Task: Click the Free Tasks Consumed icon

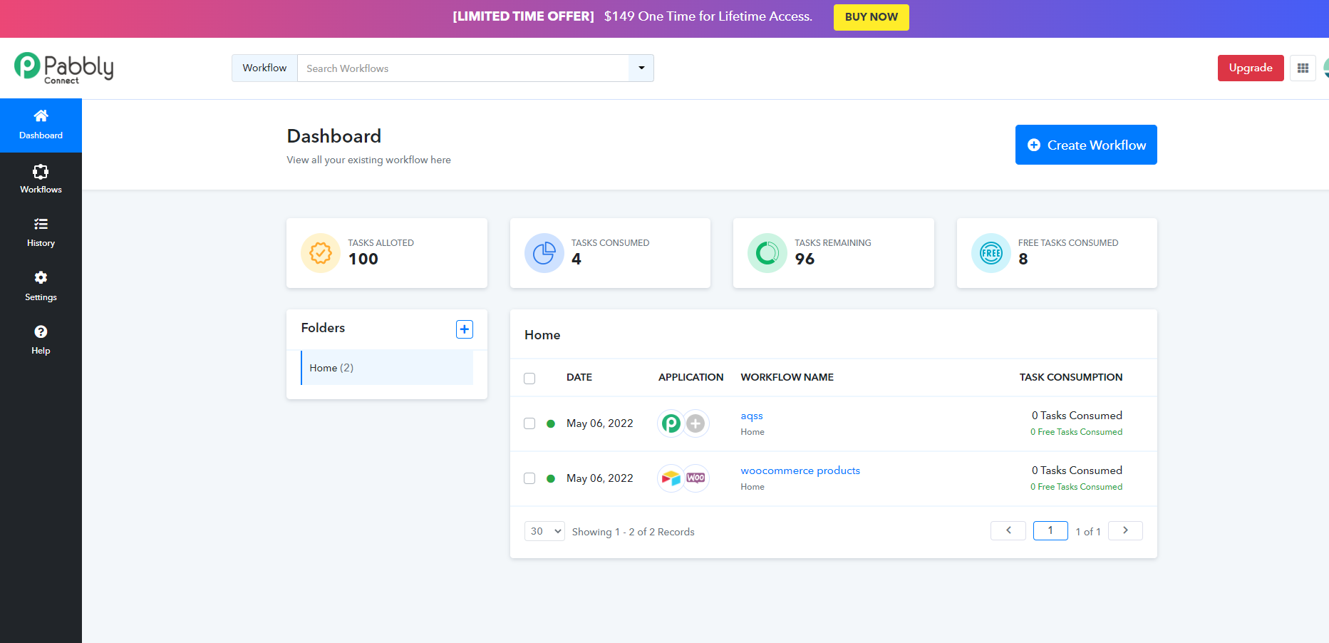Action: coord(991,253)
